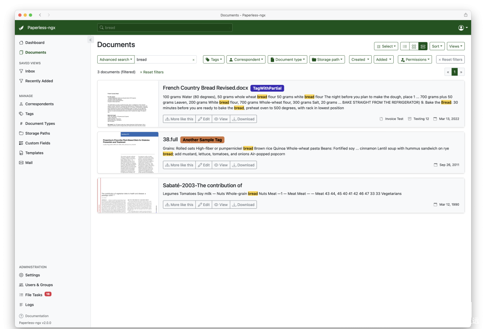Open the Select dropdown
Viewport: 486px width, 329px height.
(386, 46)
